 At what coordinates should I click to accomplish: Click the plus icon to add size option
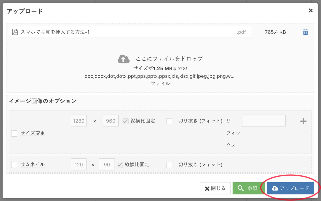[x=303, y=121]
